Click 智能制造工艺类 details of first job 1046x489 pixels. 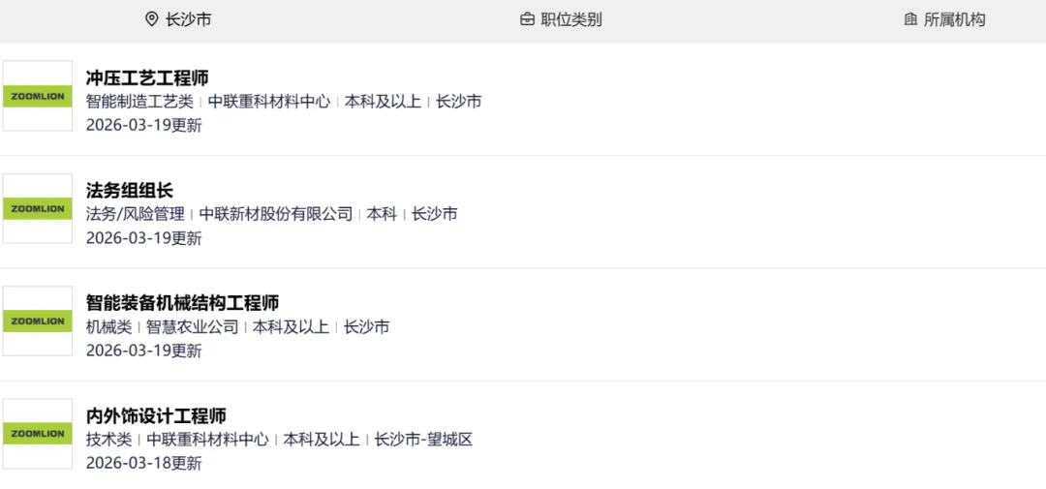[x=139, y=101]
